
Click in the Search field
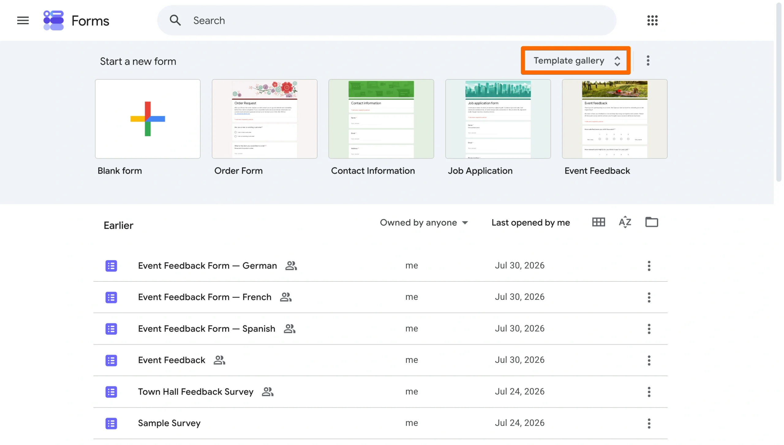[386, 20]
